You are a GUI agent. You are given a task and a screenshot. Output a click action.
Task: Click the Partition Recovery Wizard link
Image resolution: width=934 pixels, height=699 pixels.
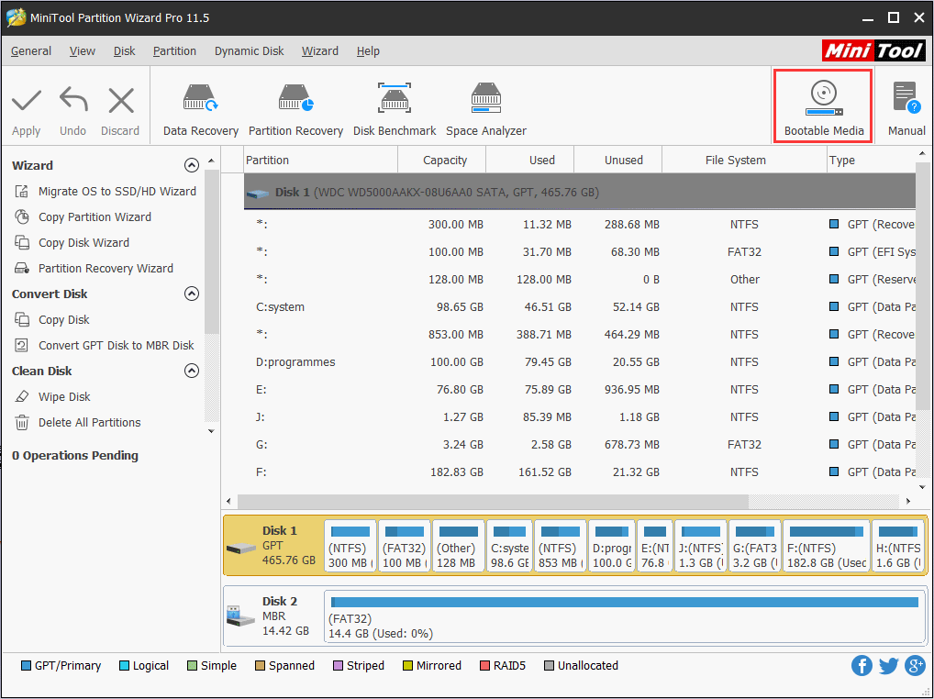point(106,268)
